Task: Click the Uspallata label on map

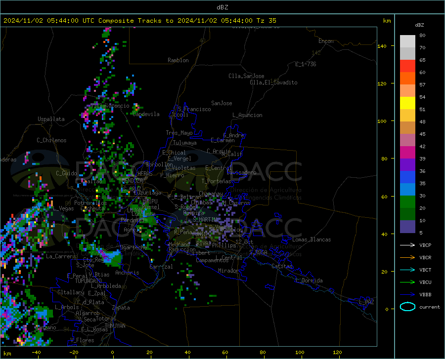Action: click(x=51, y=119)
